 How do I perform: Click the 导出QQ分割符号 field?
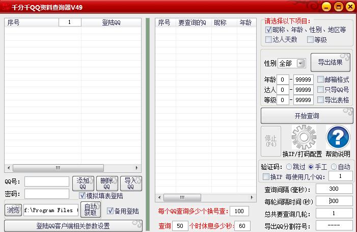pos(334,225)
